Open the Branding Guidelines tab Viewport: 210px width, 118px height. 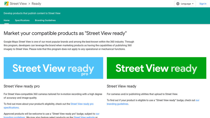point(45,20)
